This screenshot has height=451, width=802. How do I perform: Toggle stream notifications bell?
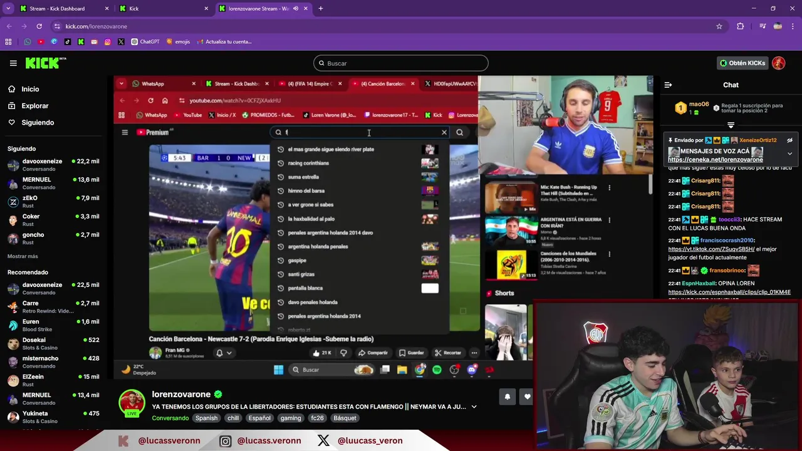click(508, 397)
